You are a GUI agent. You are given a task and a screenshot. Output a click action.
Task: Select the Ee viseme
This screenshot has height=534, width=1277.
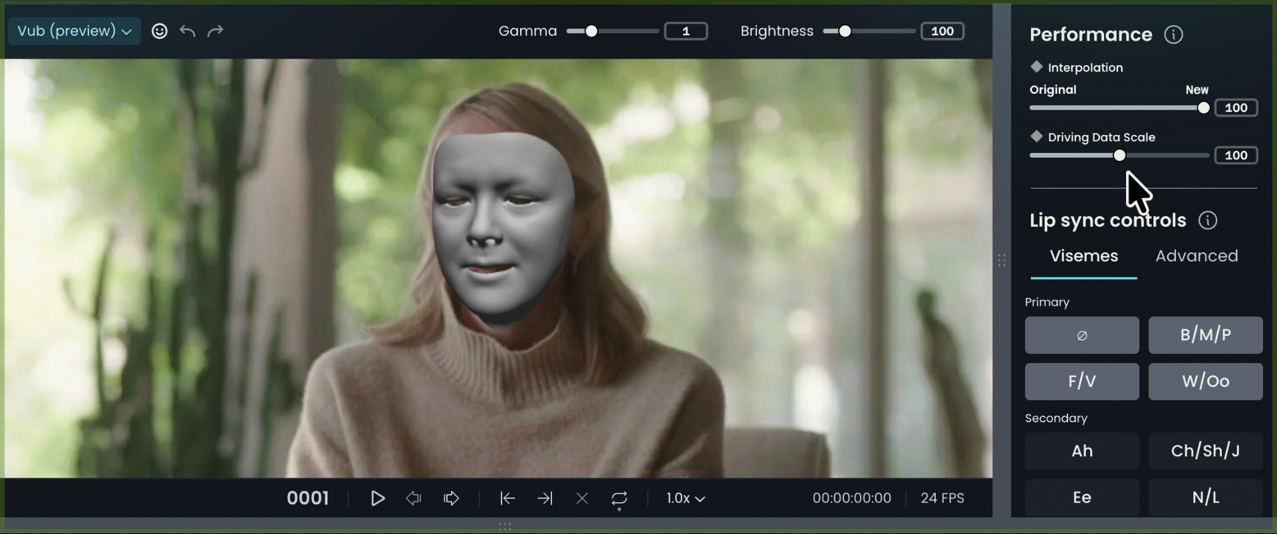[1082, 497]
